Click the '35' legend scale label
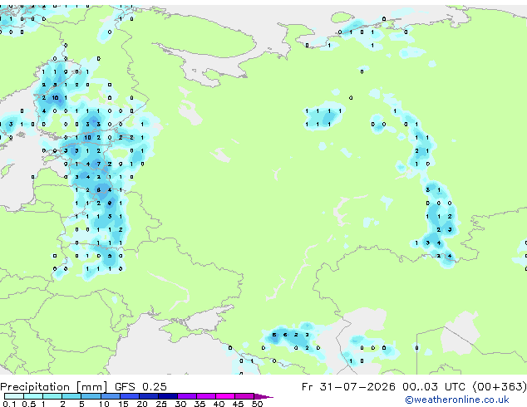This screenshot has width=527, height=407. click(199, 404)
